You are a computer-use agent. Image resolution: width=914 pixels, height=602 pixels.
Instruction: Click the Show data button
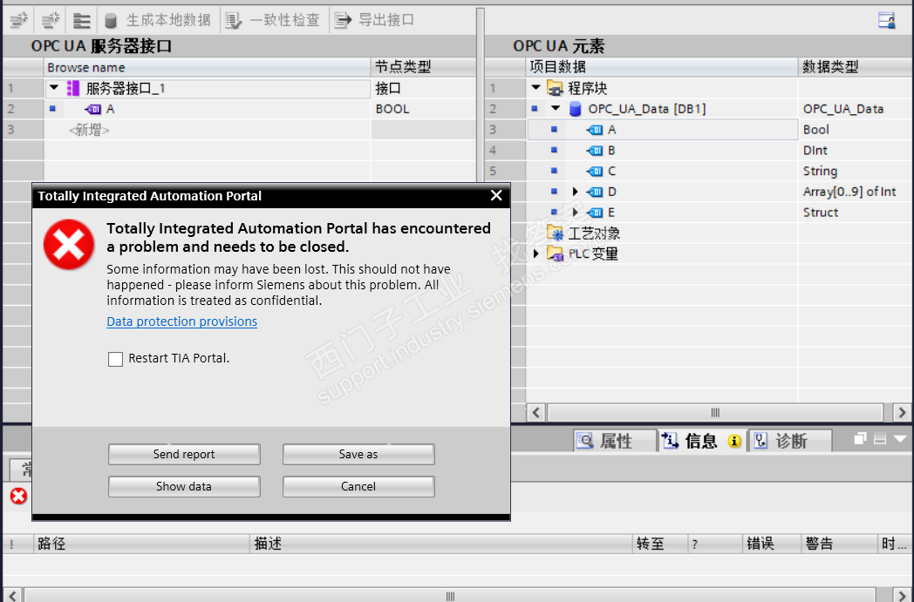(184, 487)
